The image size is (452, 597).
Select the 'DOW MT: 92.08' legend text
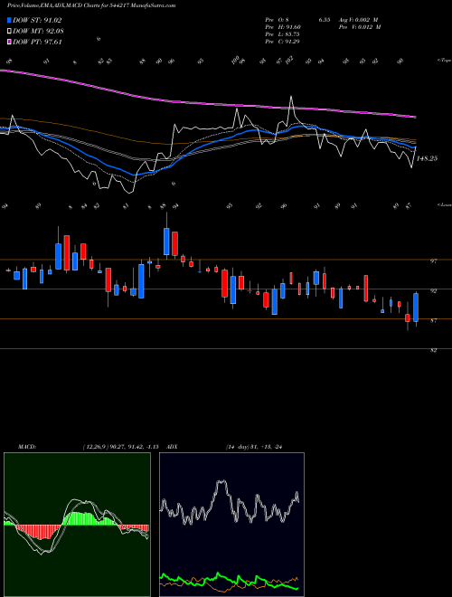tap(38, 32)
